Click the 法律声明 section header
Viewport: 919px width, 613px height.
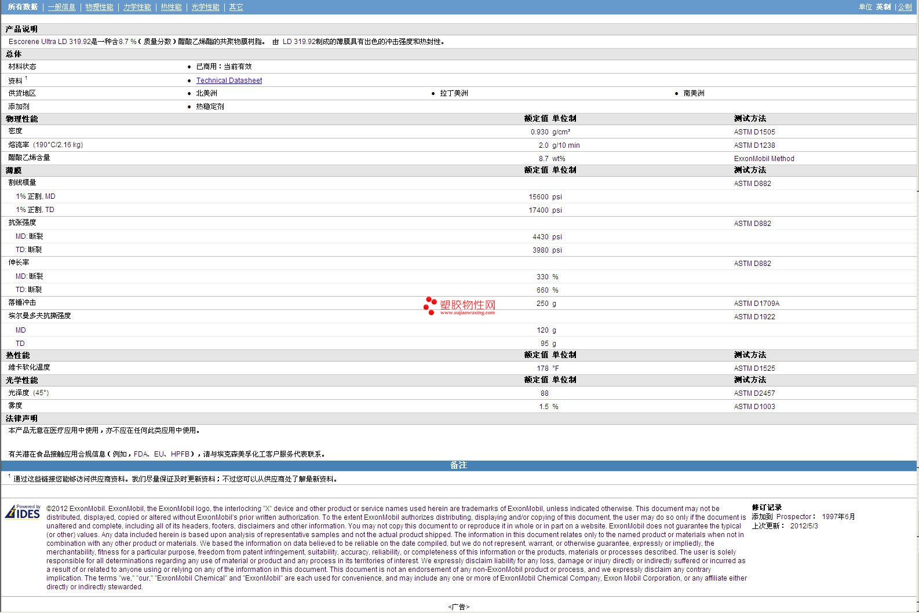point(21,418)
